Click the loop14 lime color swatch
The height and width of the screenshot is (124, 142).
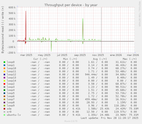4,81
